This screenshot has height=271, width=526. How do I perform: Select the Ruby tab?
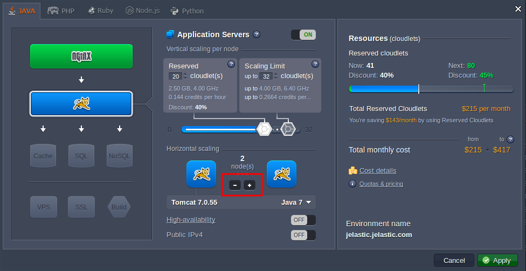pos(100,11)
